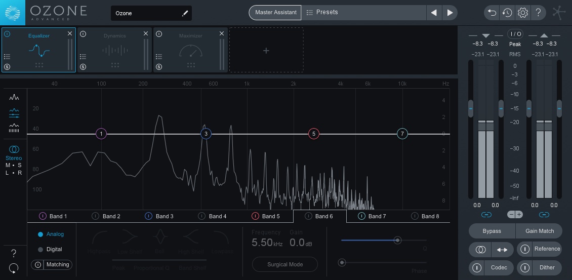Click the Gain value 0.0 dB
The height and width of the screenshot is (280, 572).
(301, 243)
